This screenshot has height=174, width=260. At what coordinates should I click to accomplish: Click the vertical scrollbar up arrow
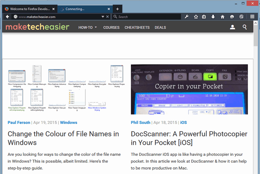[x=255, y=23]
